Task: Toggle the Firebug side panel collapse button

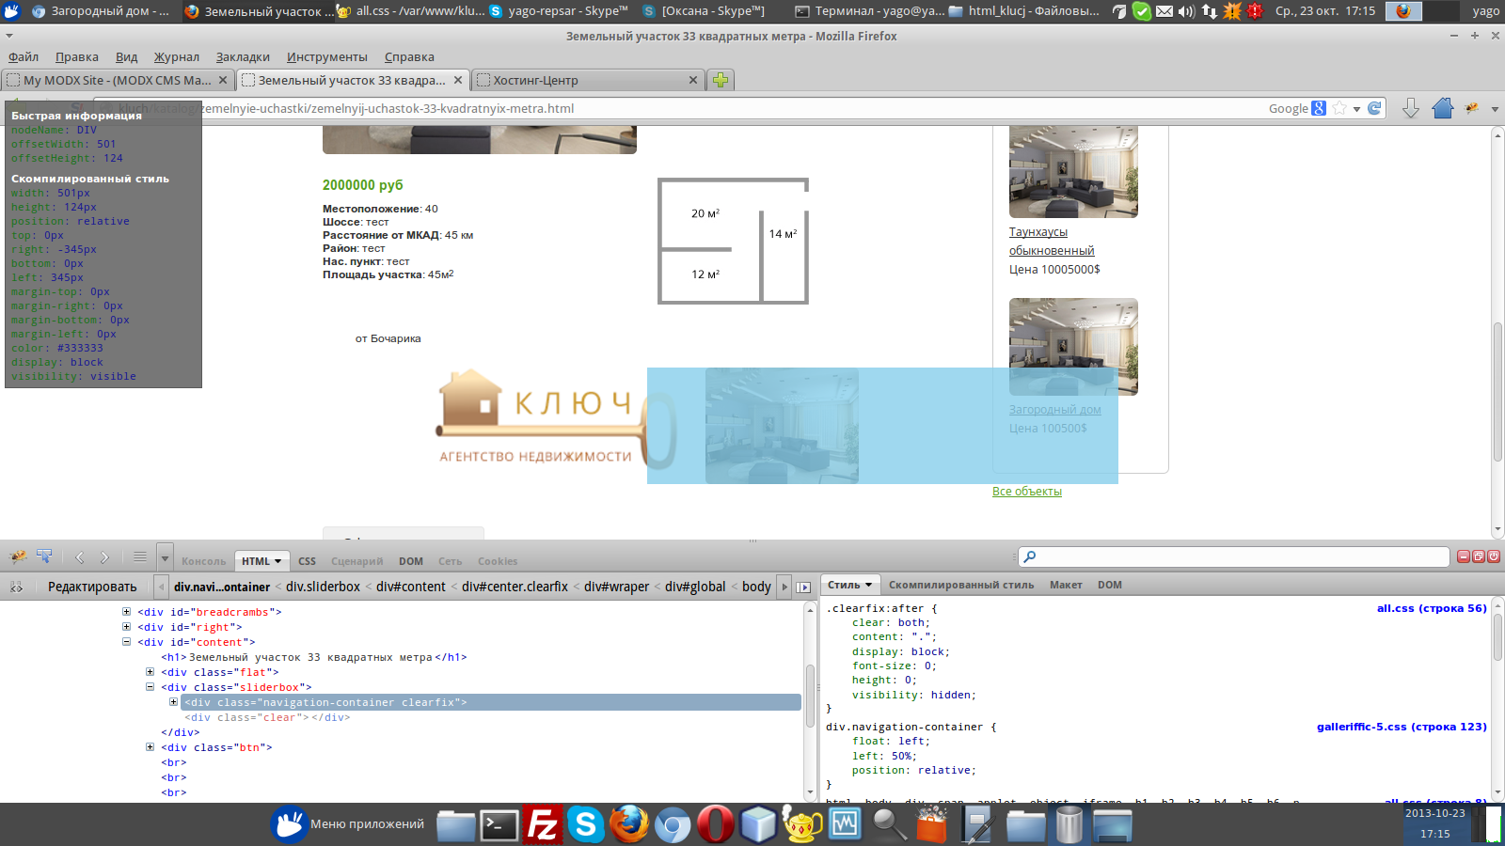Action: pyautogui.click(x=803, y=587)
